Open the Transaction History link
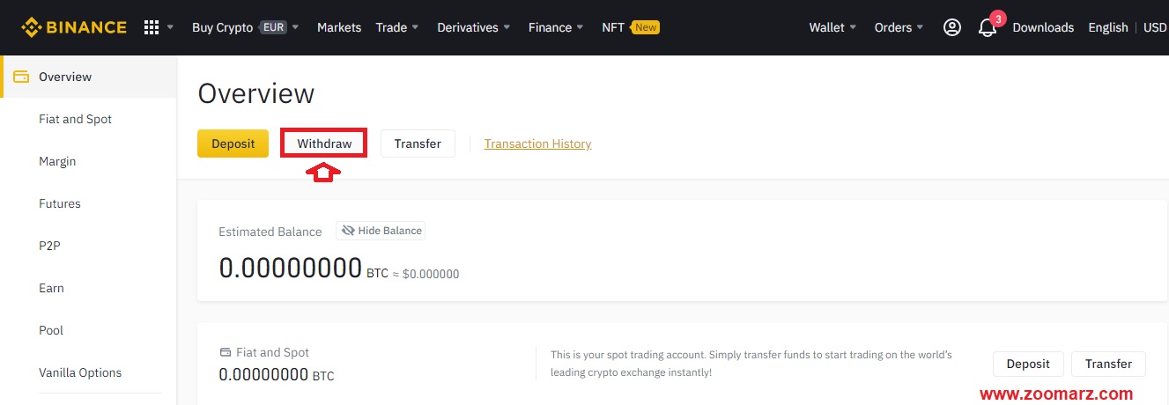Viewport: 1169px width, 405px height. 537,144
